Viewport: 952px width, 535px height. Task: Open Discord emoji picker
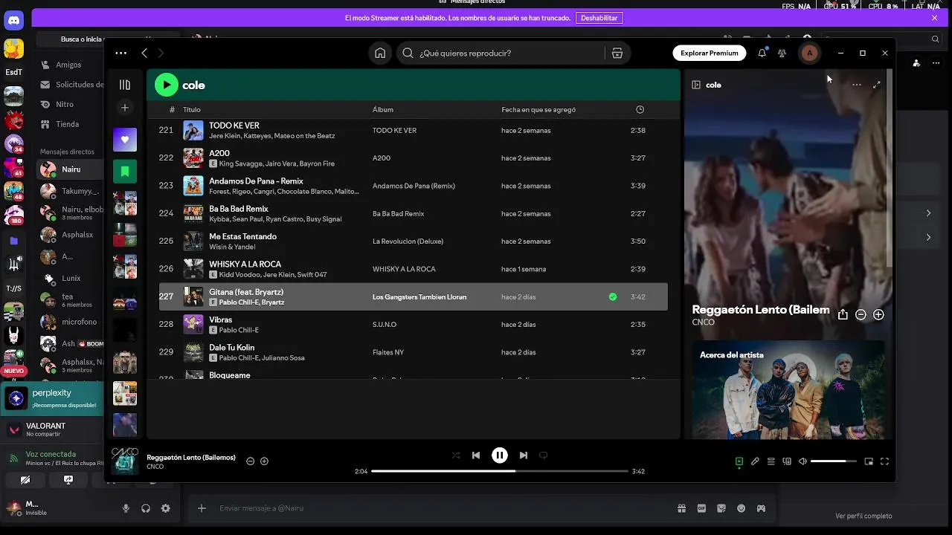point(741,508)
